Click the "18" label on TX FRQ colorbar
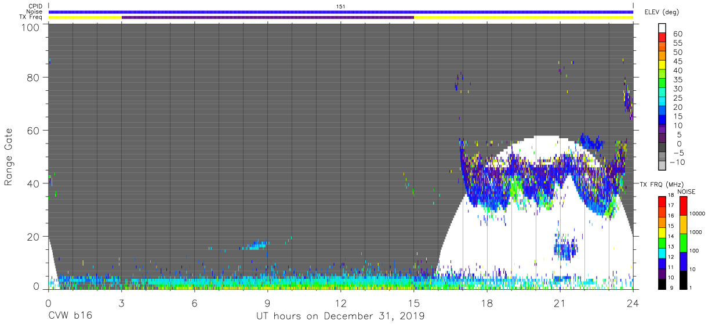Viewport: 712px width, 328px height. tap(671, 195)
